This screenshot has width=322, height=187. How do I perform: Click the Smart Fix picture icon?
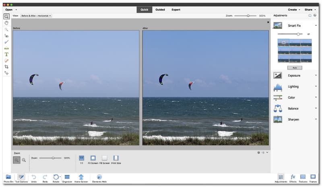(x=278, y=26)
